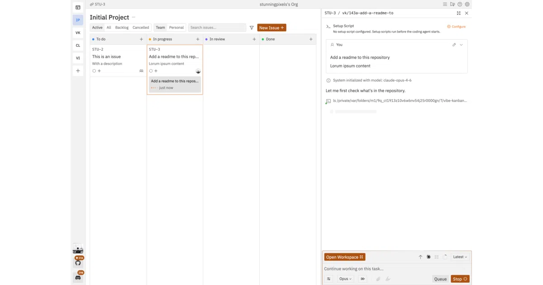
Task: Click the Queue button
Action: pyautogui.click(x=440, y=279)
